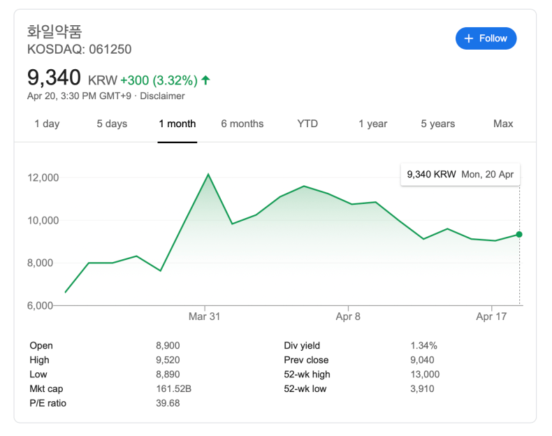Click the 52-wk high value 13,000
This screenshot has height=436, width=552.
pyautogui.click(x=425, y=375)
